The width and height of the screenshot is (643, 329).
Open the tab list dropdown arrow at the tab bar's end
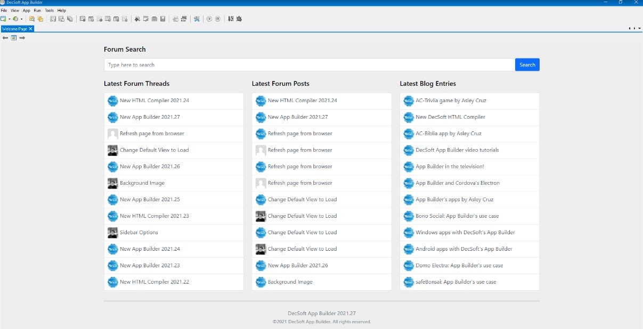click(639, 29)
